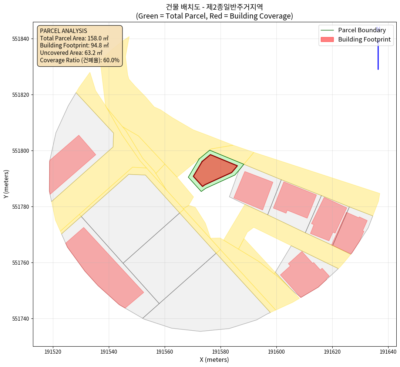This screenshot has height=367, width=400.
Task: Click the PARCEL ANALYSIS heading in info box
Action: pos(63,31)
